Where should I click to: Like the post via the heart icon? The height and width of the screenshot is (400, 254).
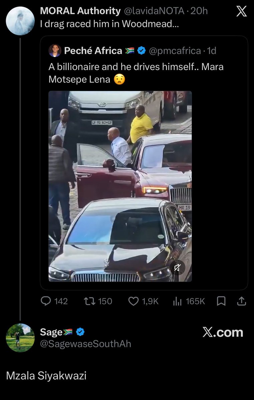pos(134,301)
